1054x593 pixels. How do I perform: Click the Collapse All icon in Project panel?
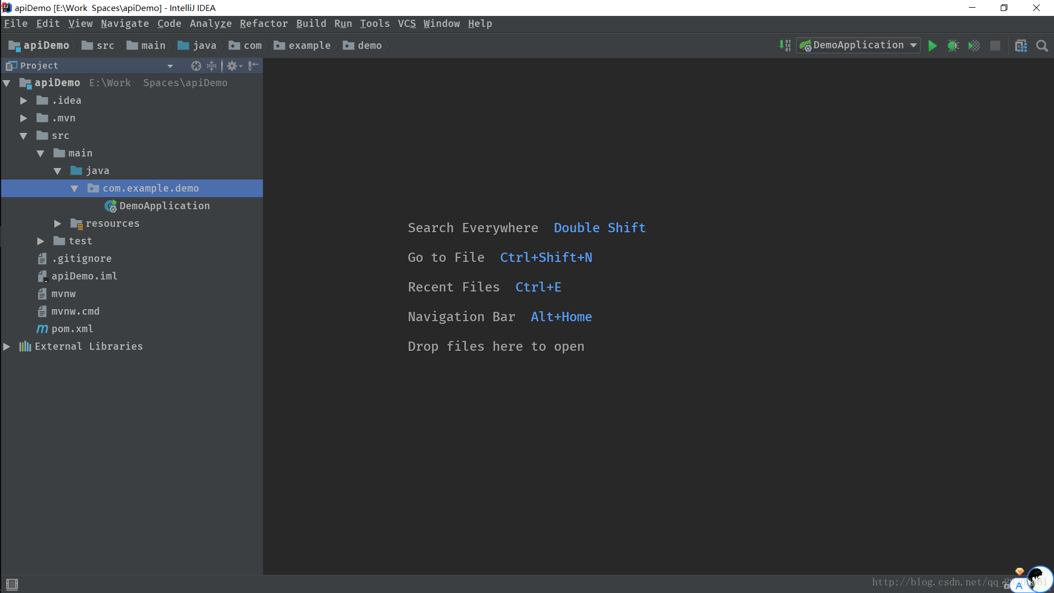pos(211,66)
